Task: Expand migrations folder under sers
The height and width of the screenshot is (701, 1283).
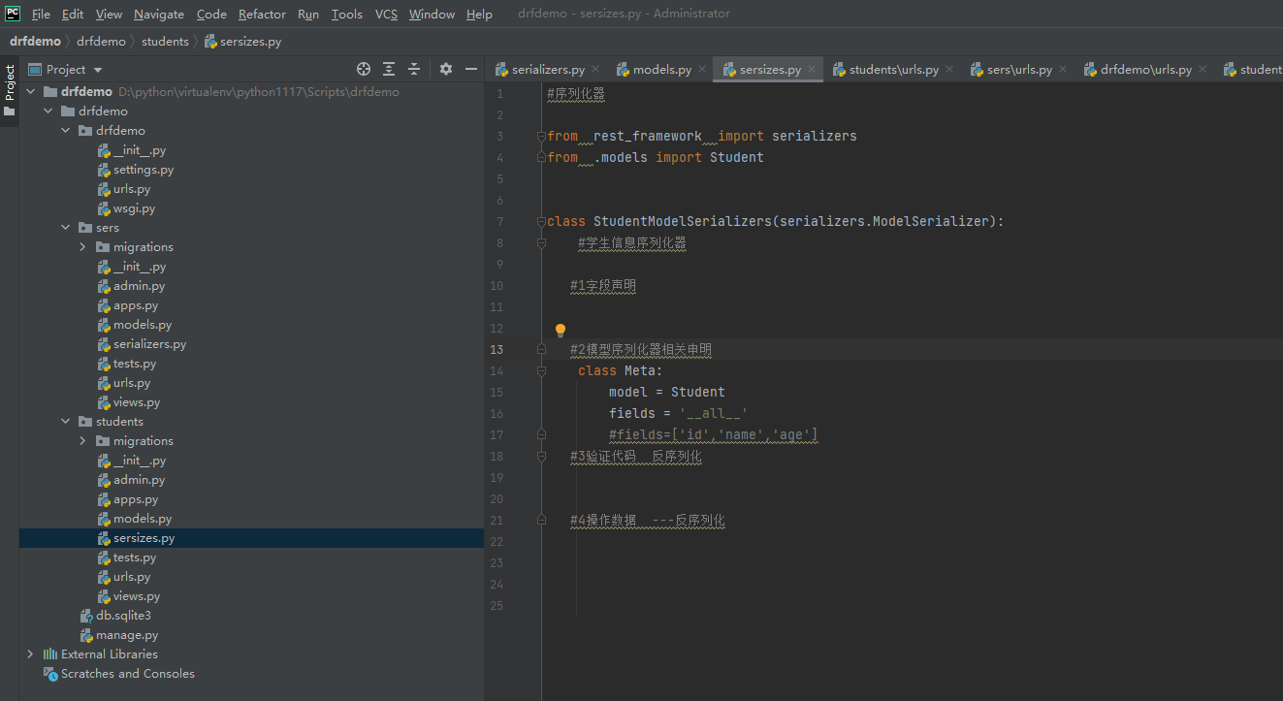Action: [82, 246]
